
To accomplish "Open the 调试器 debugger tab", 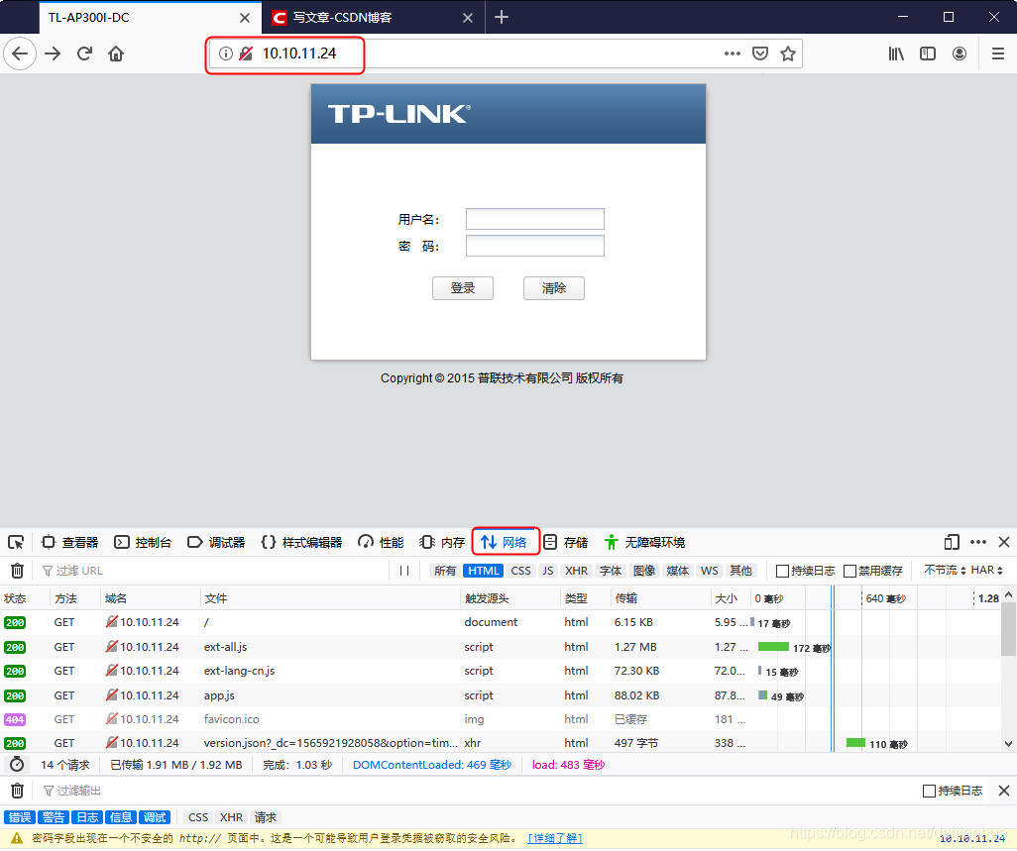I will [x=217, y=542].
